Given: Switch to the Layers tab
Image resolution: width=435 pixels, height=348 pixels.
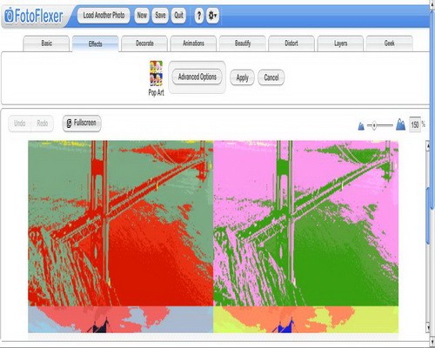Looking at the screenshot, I should pos(340,43).
